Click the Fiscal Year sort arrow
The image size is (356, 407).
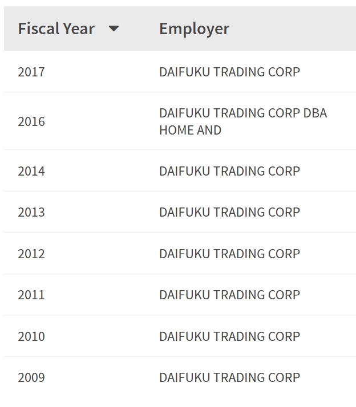pos(114,29)
